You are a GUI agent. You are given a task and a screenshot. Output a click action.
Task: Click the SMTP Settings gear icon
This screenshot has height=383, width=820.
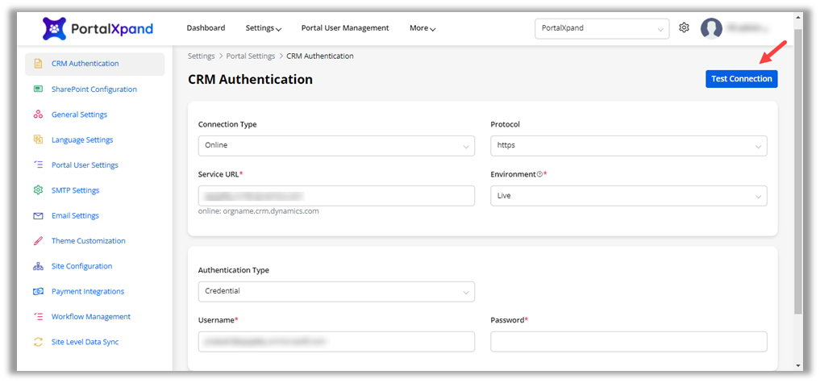coord(38,190)
